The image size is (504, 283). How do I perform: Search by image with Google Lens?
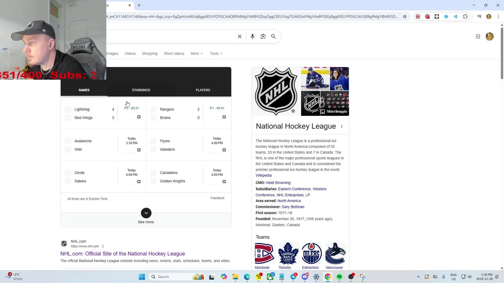coord(263,36)
